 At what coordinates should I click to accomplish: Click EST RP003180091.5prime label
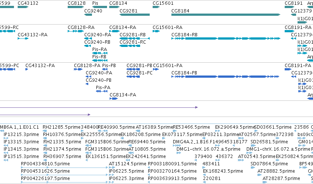click(172, 164)
